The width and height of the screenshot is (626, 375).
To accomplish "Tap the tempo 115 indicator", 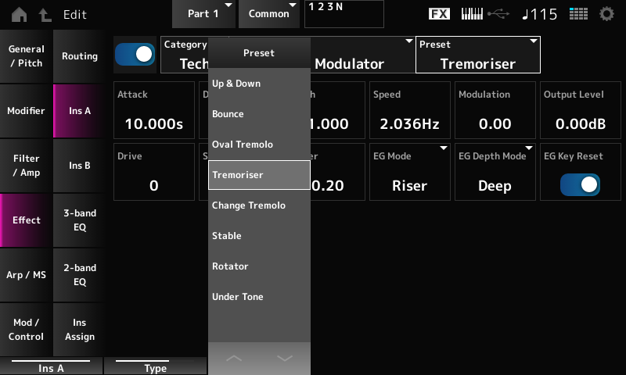I will click(539, 14).
